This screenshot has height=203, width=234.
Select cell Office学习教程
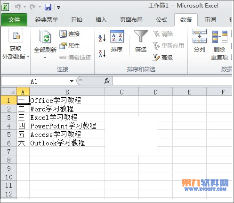(x=67, y=100)
